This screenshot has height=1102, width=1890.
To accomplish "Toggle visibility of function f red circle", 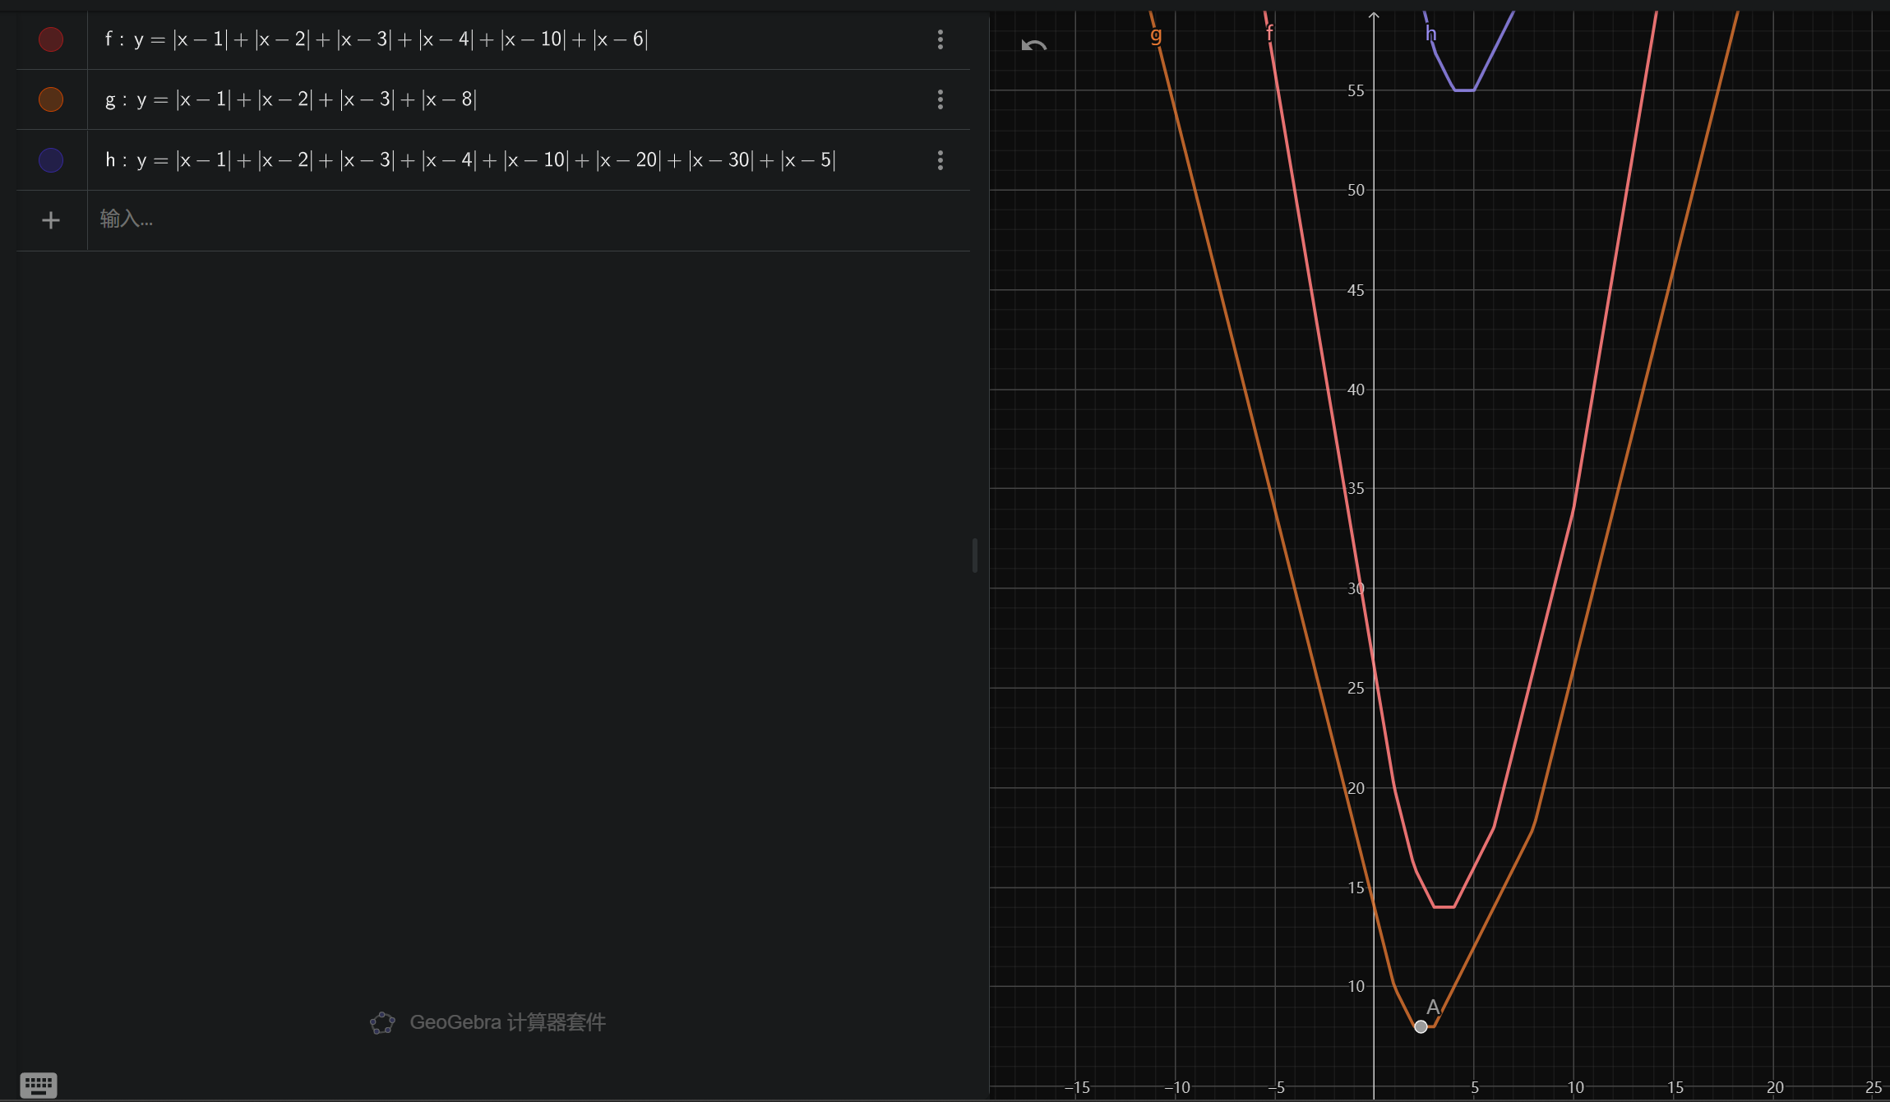I will click(x=51, y=39).
